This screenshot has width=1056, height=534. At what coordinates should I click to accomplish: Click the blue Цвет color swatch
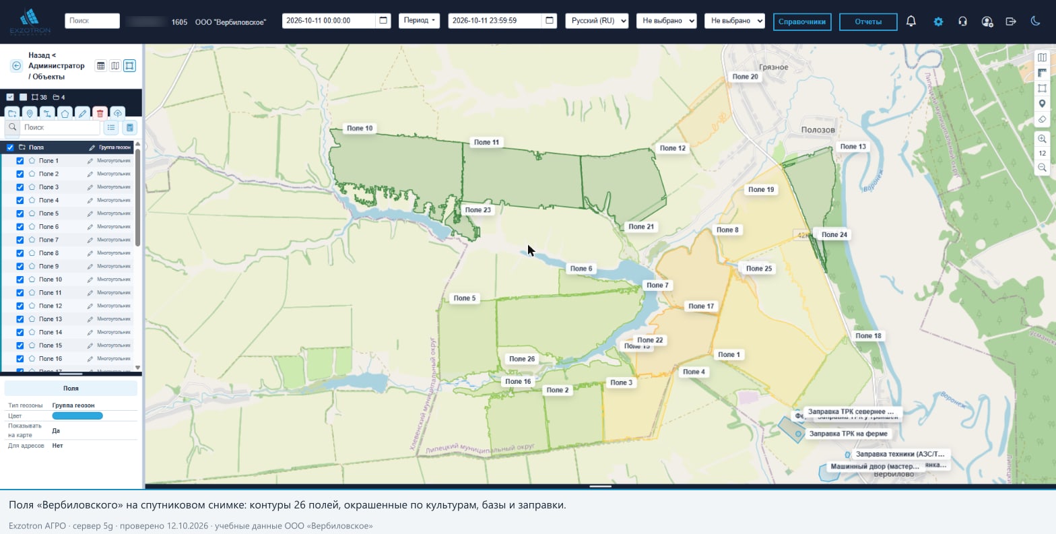click(x=77, y=415)
